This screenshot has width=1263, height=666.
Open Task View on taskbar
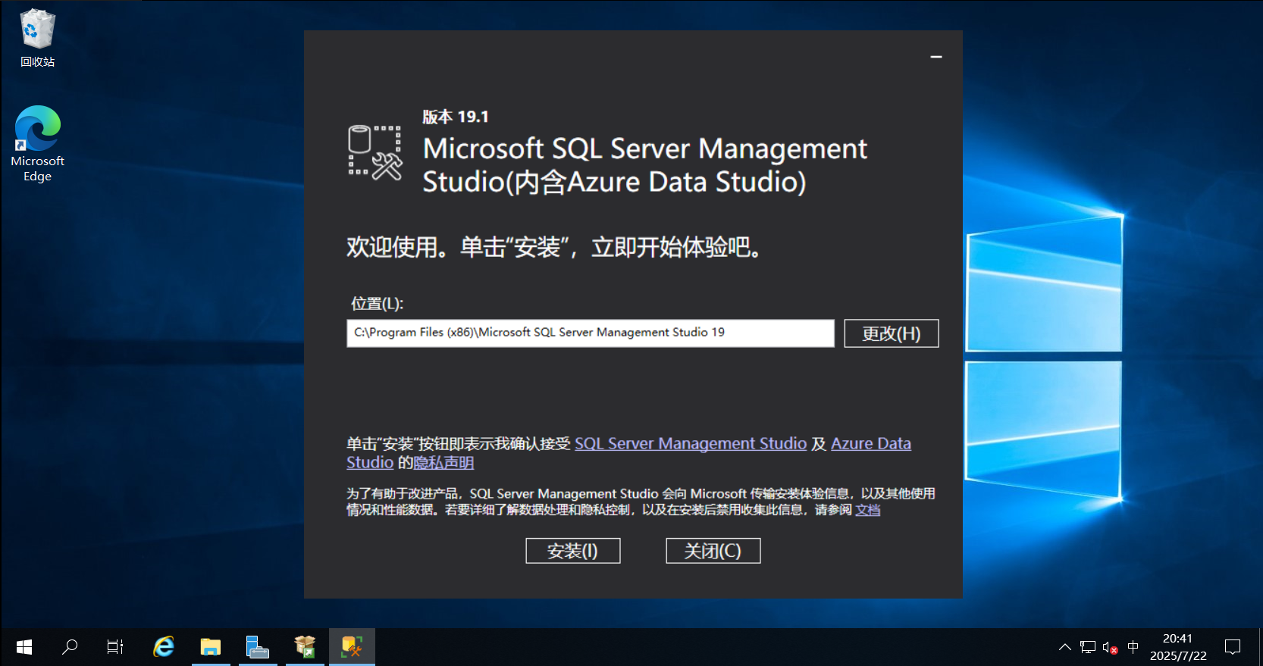115,647
